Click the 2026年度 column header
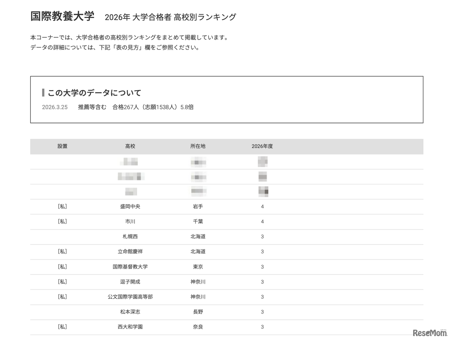Screen dimensions: 452x341 click(262, 146)
